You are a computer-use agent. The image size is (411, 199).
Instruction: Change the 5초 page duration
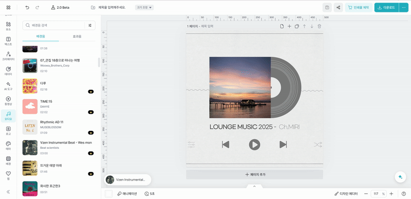click(x=150, y=194)
